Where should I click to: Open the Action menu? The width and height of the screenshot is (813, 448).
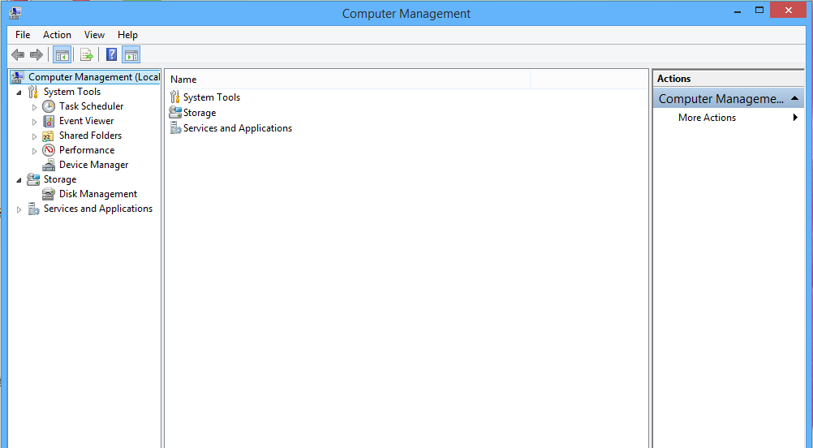(57, 35)
